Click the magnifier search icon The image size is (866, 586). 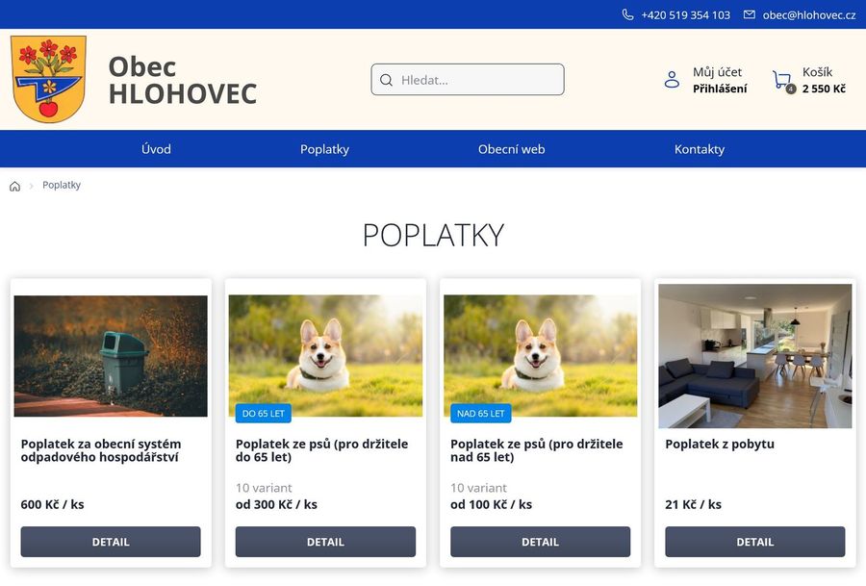(387, 80)
